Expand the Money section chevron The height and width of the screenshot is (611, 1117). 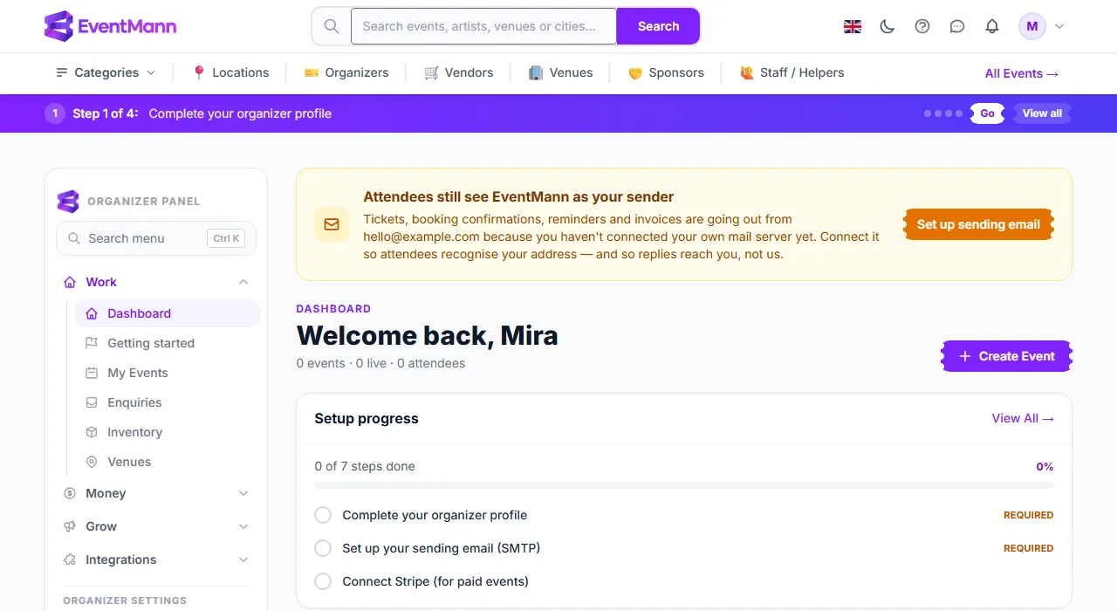coord(243,493)
